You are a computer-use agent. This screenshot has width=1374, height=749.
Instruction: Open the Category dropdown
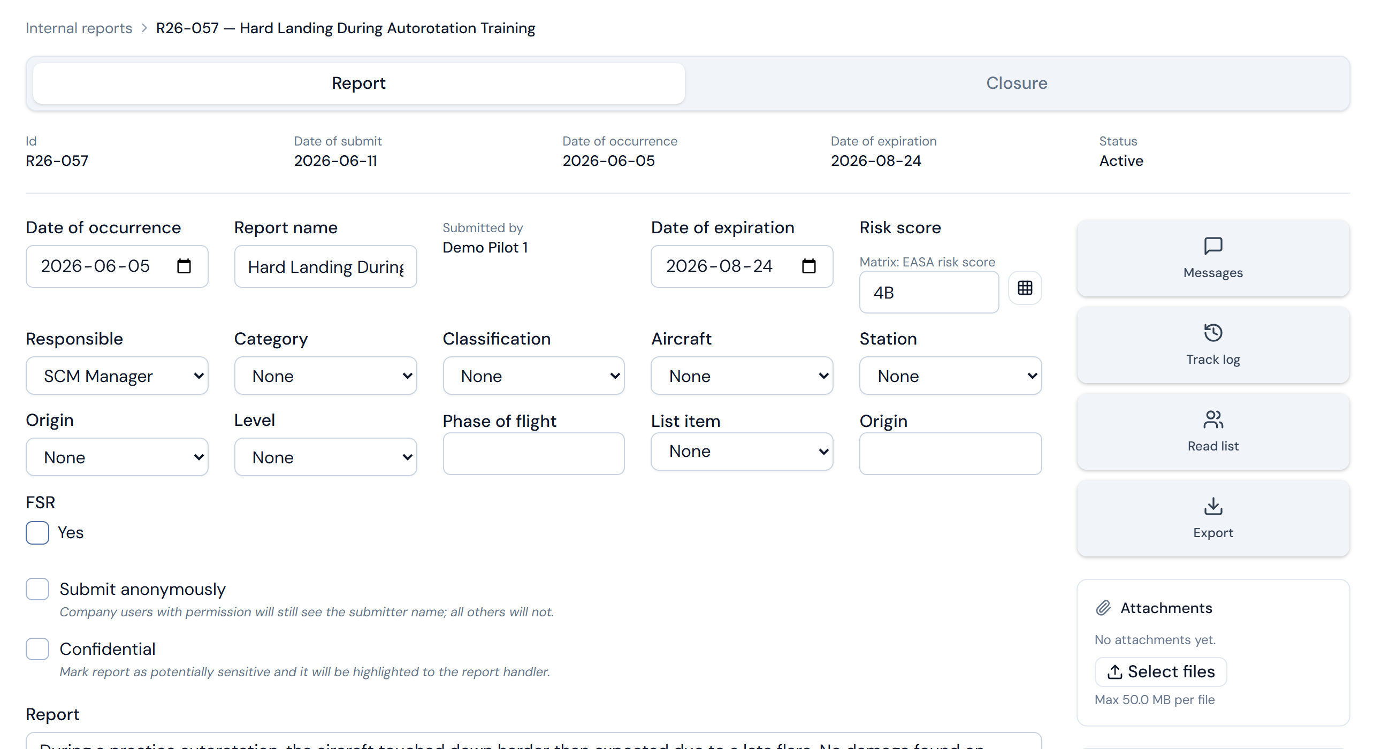click(325, 376)
